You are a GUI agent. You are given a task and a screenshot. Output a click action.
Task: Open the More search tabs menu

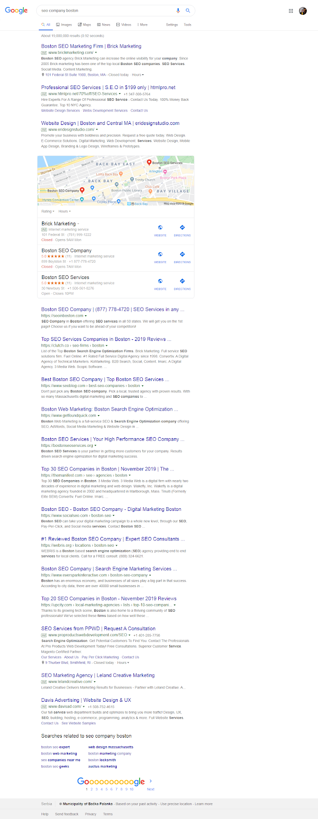[142, 25]
